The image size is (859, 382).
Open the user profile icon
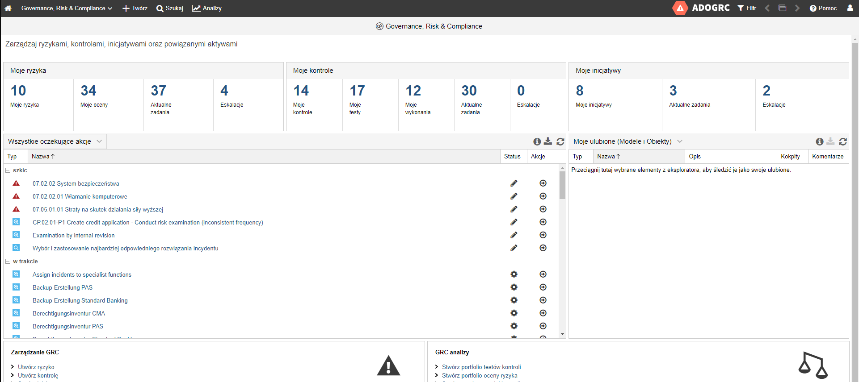point(850,8)
